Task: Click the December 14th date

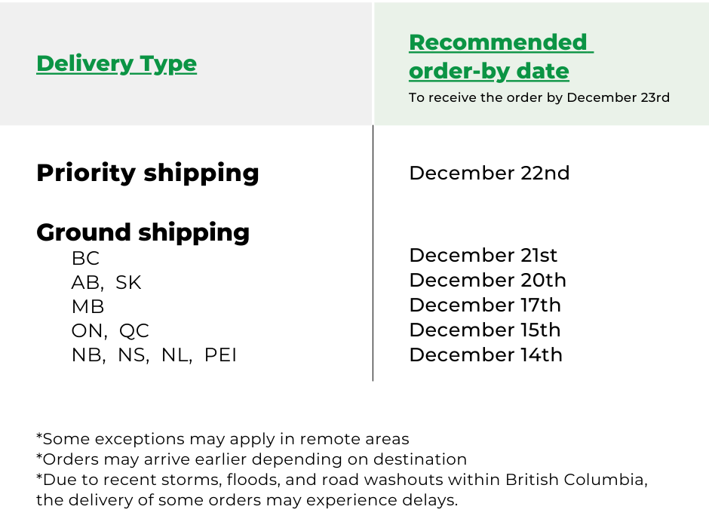Action: tap(486, 355)
